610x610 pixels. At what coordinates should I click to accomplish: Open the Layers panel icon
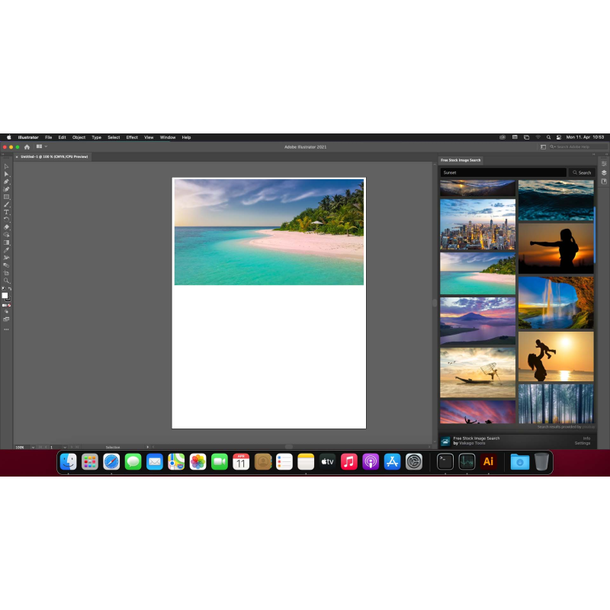605,172
